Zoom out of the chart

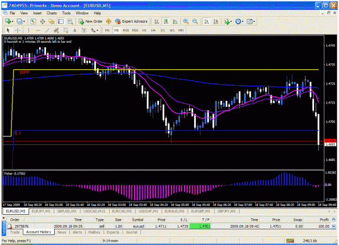coord(195,21)
